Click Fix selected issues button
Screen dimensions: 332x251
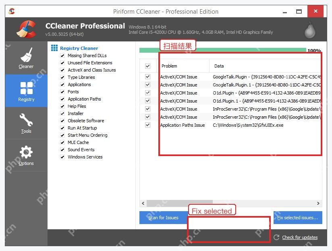coord(298,218)
